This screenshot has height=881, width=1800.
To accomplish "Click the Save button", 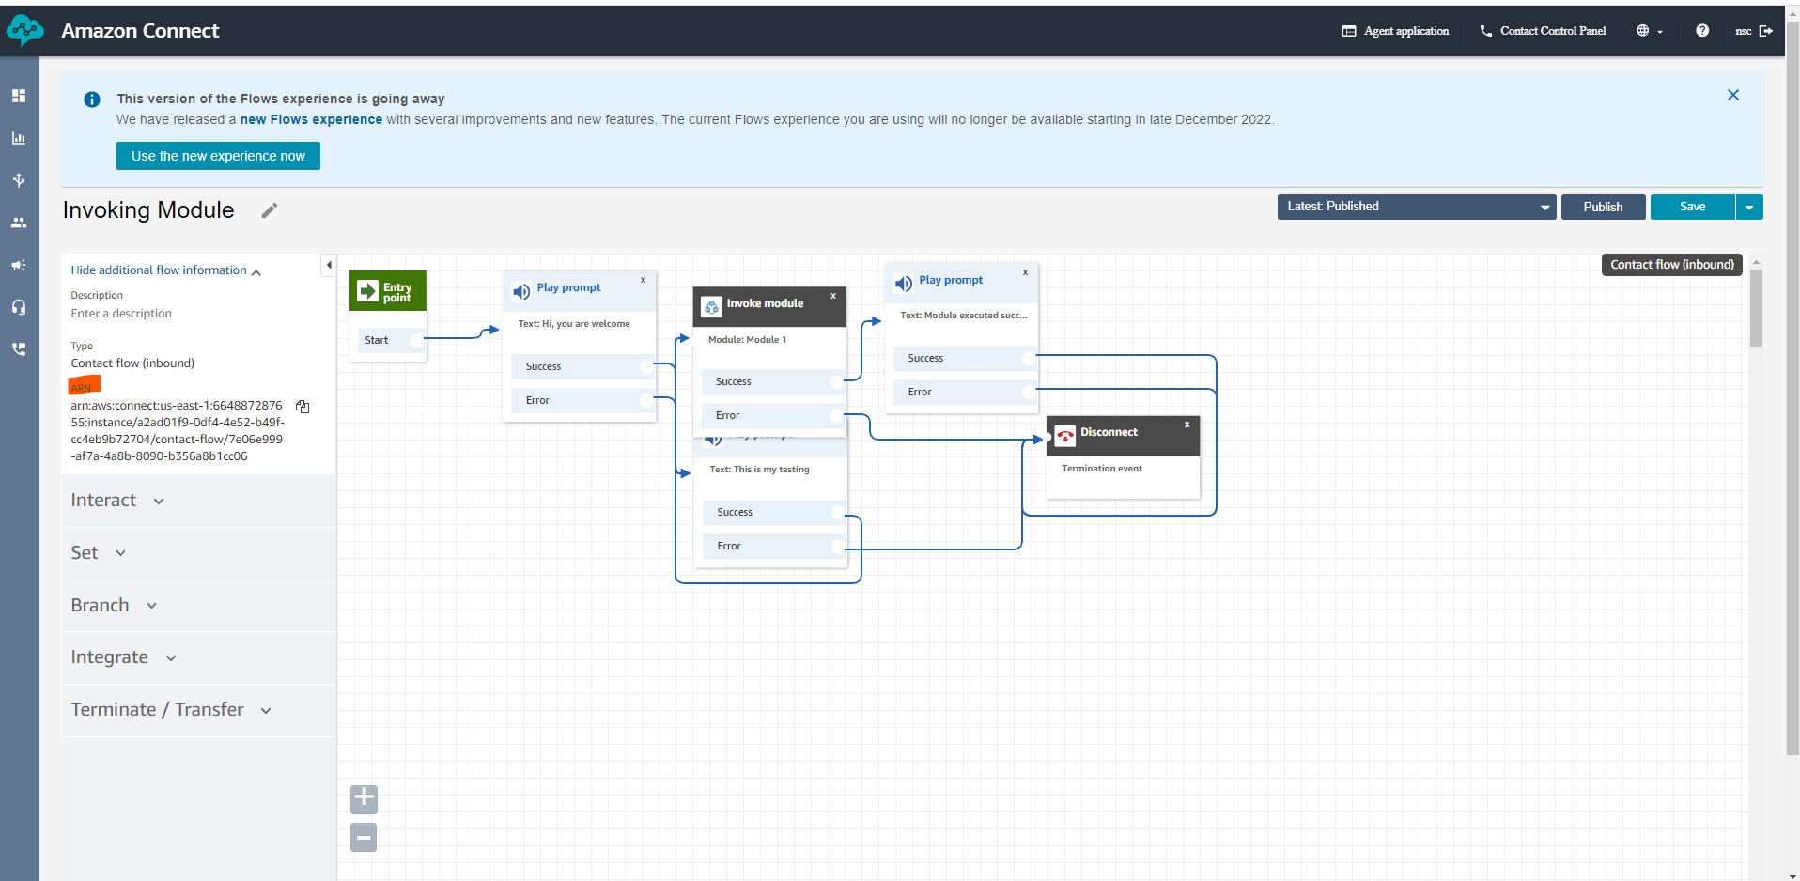I will click(x=1692, y=207).
